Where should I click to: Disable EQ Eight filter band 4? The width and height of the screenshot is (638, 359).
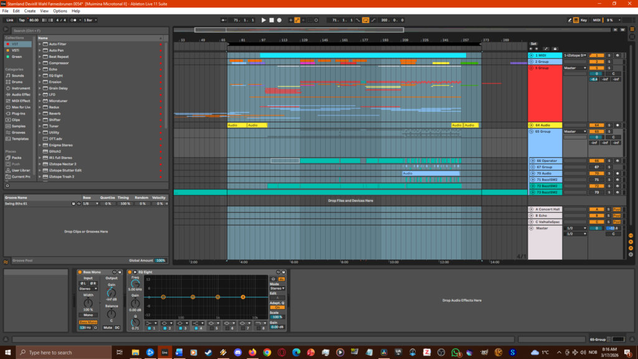point(196,328)
